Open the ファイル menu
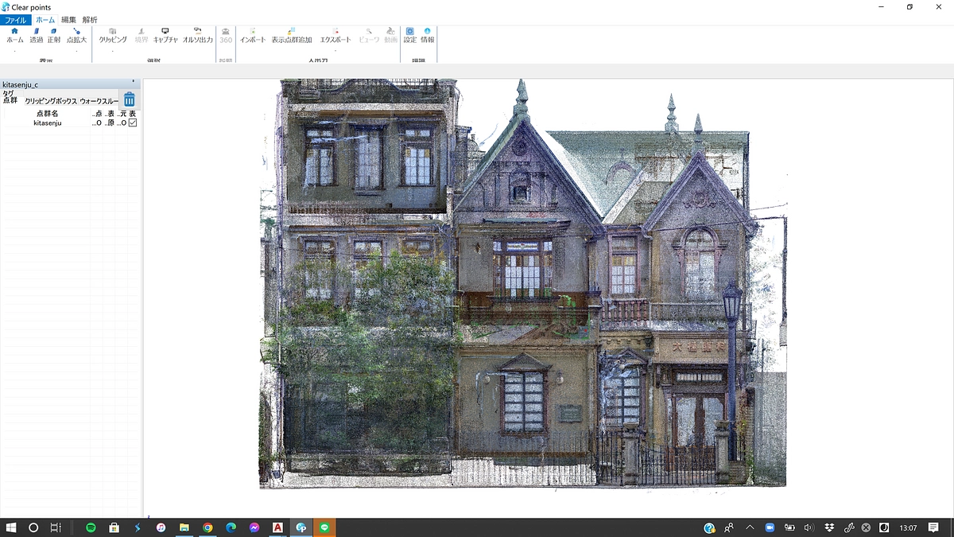This screenshot has height=537, width=954. click(16, 20)
